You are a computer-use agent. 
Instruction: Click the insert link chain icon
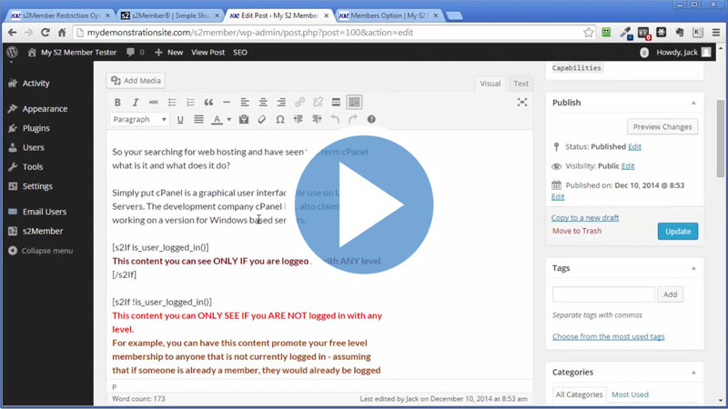tap(299, 103)
